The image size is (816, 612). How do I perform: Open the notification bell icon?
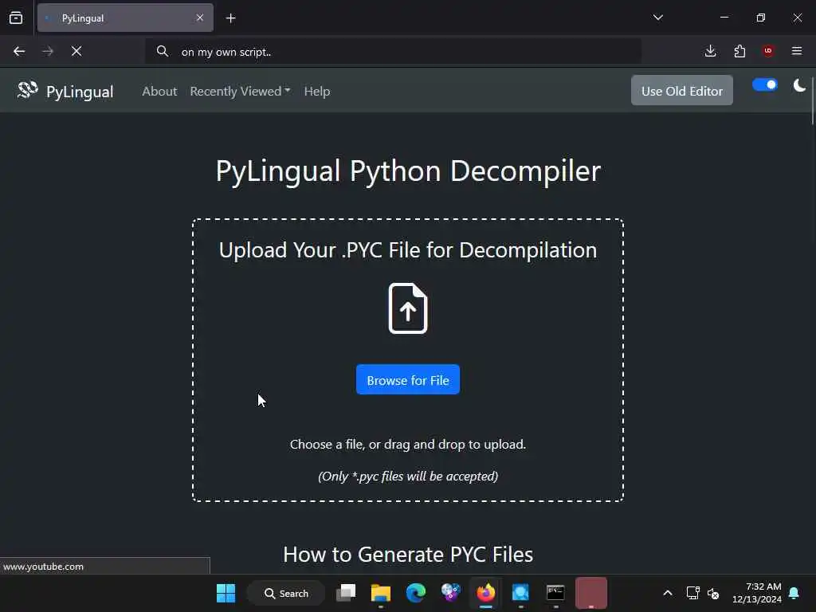tap(794, 593)
